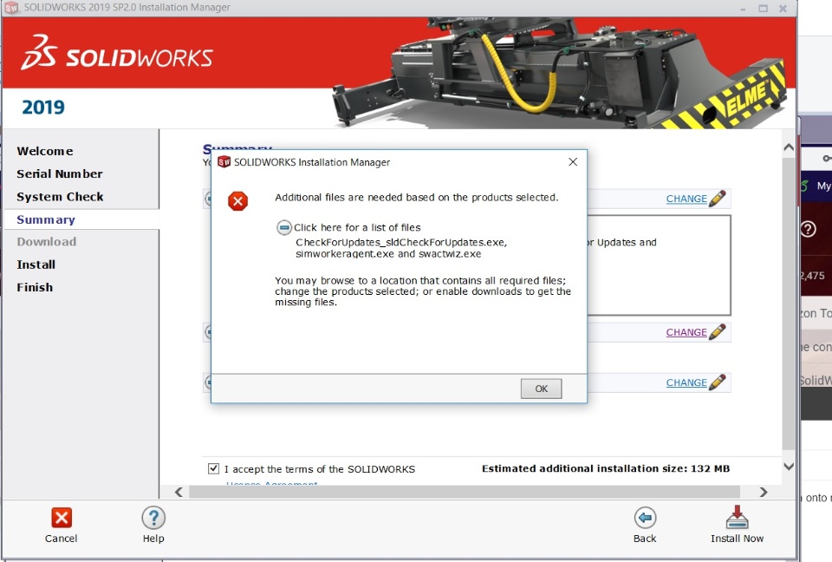The width and height of the screenshot is (832, 562).
Task: Close the main Installation Manager window
Action: (783, 8)
